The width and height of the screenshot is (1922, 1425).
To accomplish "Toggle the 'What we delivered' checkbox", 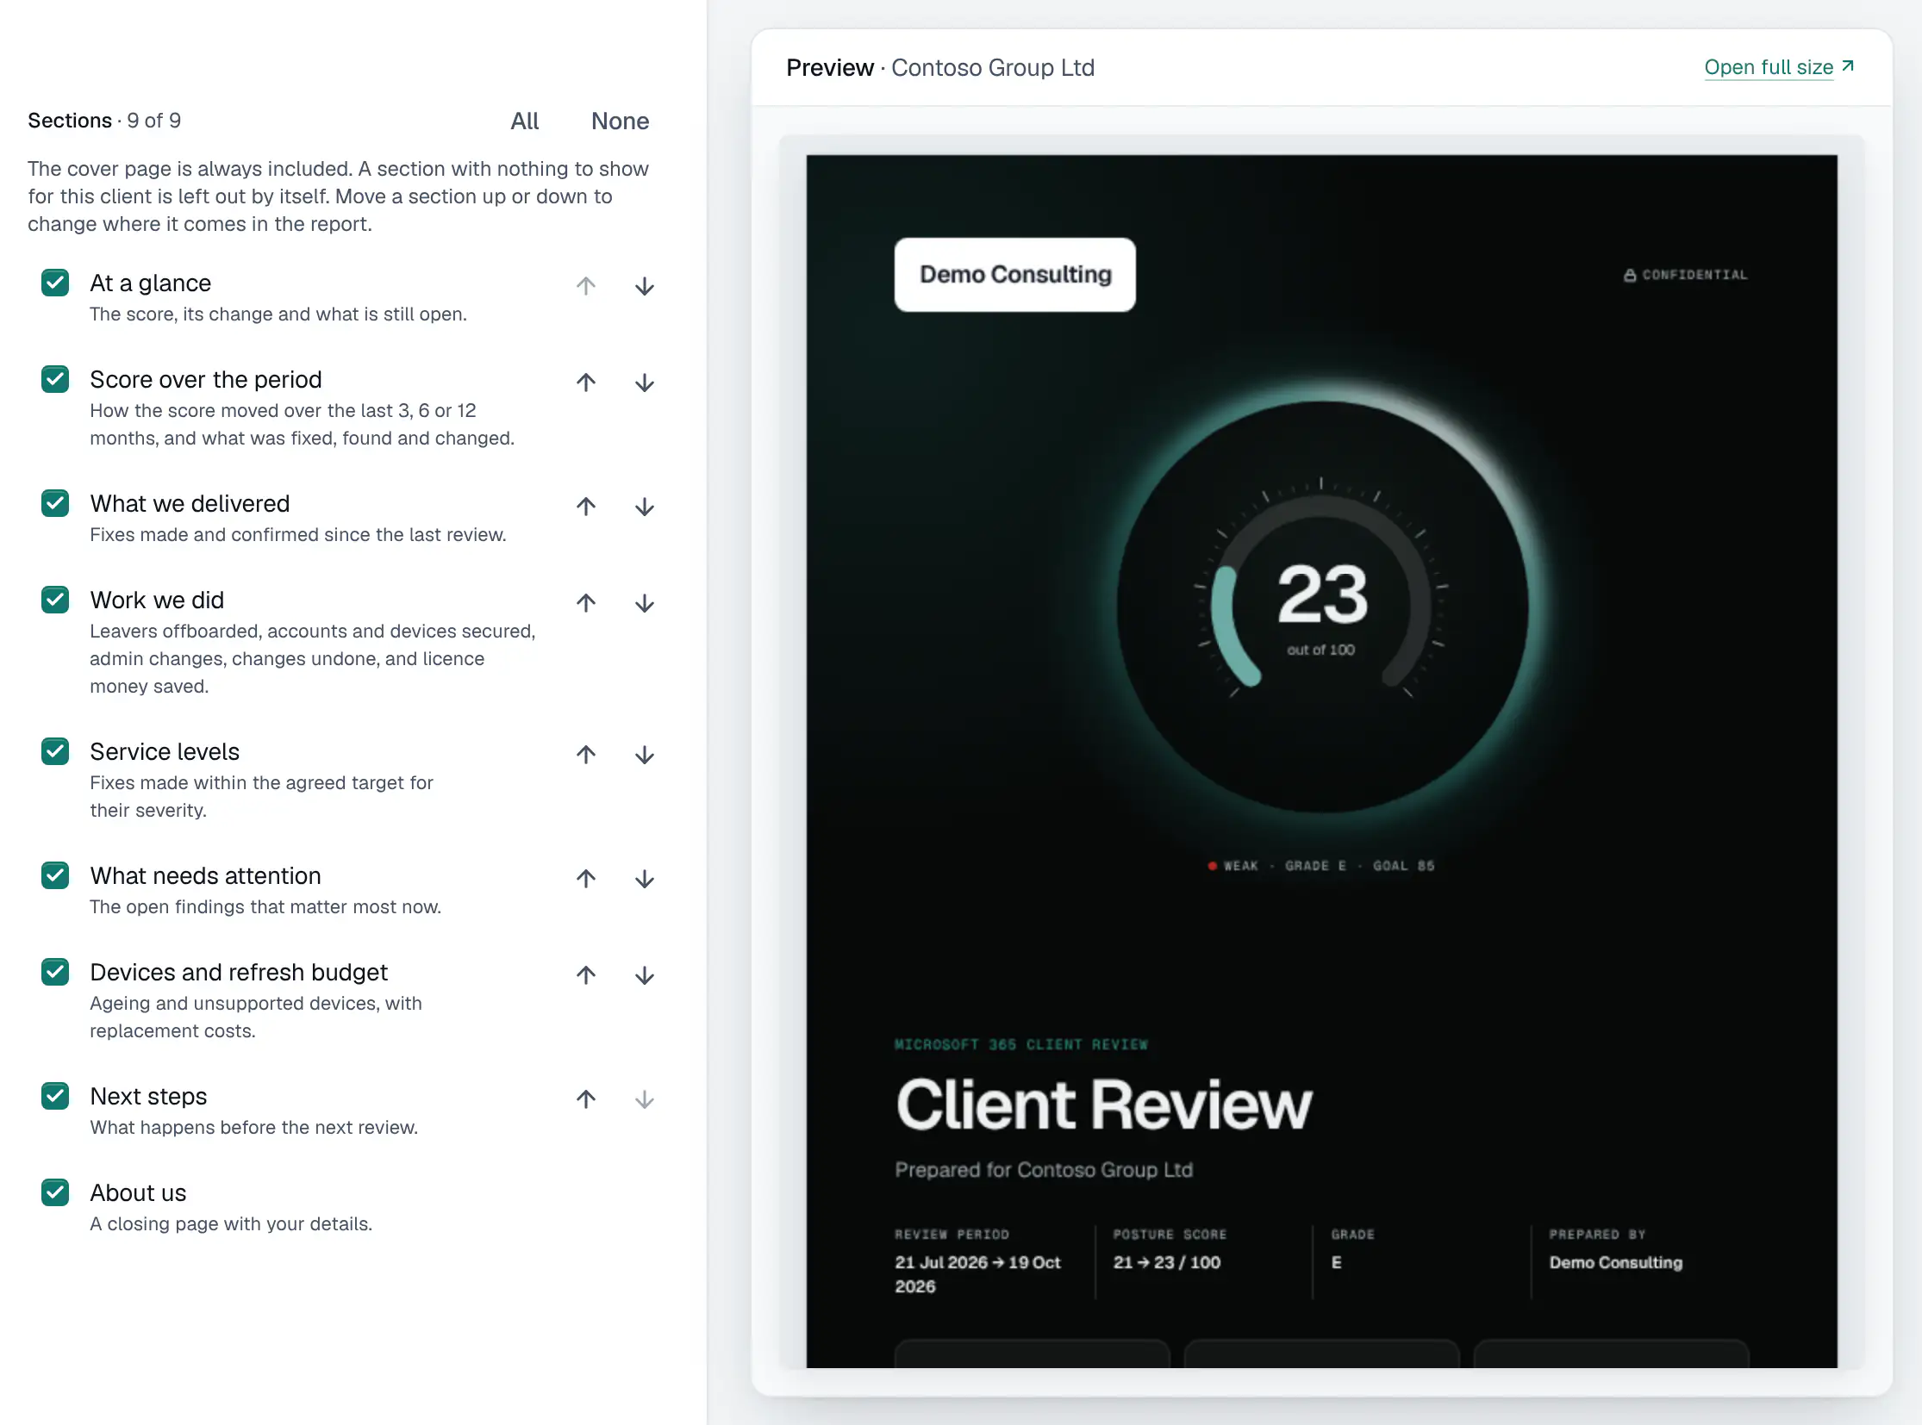I will click(x=55, y=503).
